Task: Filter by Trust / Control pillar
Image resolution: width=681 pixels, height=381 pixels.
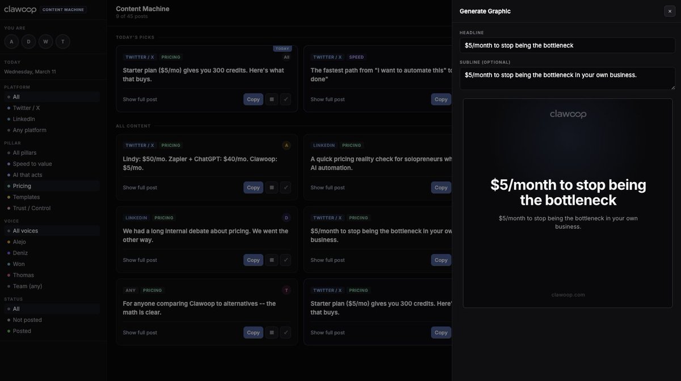Action: coord(52,208)
